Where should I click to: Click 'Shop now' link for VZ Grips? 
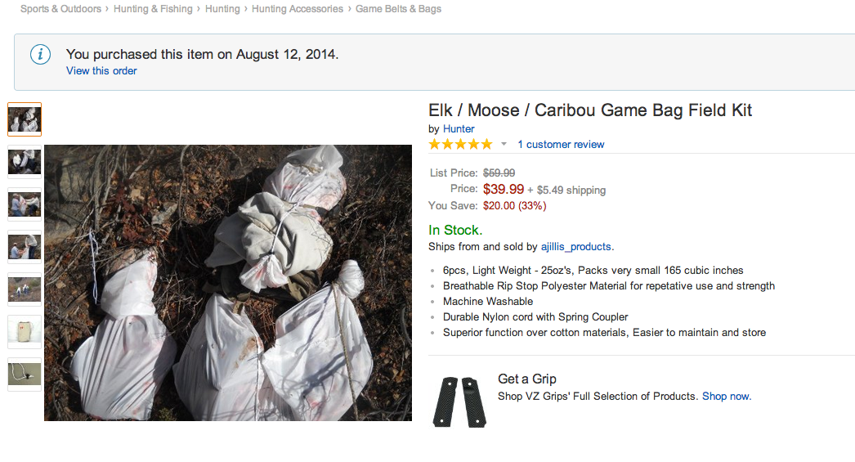coord(726,397)
